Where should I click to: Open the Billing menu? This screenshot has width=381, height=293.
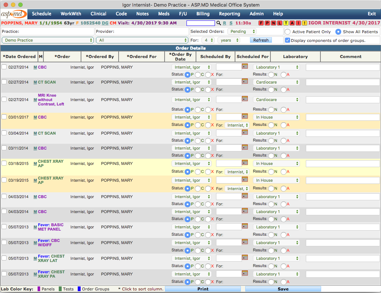pyautogui.click(x=203, y=14)
